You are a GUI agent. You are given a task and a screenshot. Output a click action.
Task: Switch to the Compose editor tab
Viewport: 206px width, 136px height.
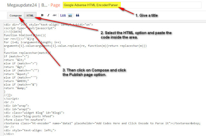pos(16,15)
